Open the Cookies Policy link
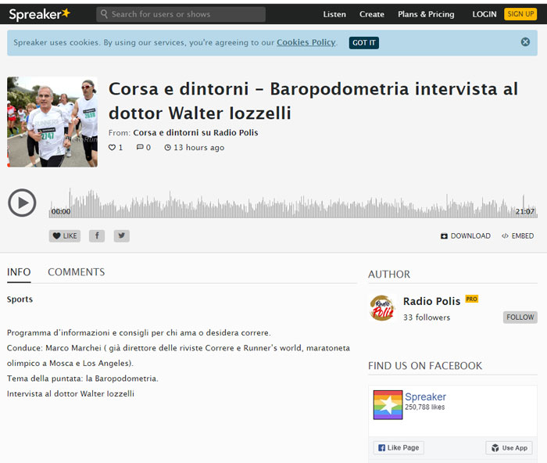This screenshot has width=547, height=463. (x=306, y=42)
